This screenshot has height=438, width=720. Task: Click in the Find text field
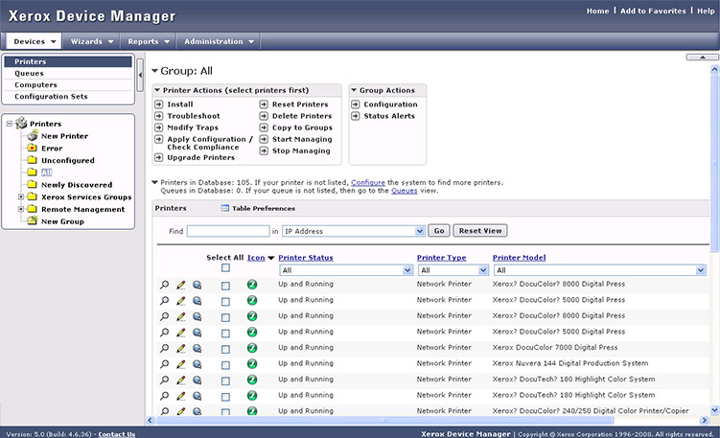point(228,231)
